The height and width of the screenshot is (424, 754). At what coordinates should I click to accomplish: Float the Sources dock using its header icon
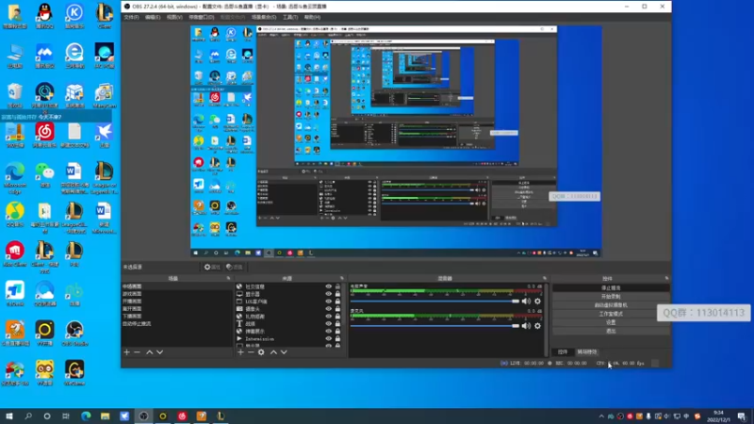[x=342, y=278]
